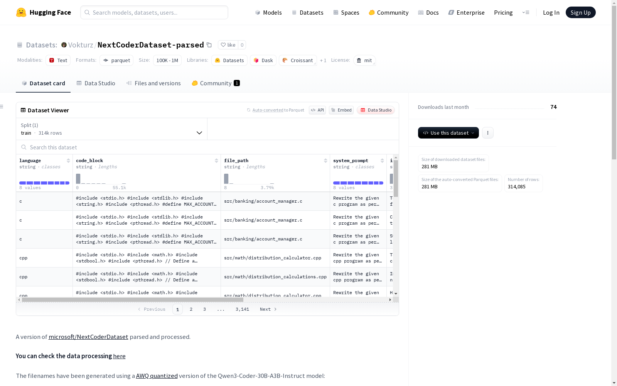Click the current page 1 button

(177, 309)
